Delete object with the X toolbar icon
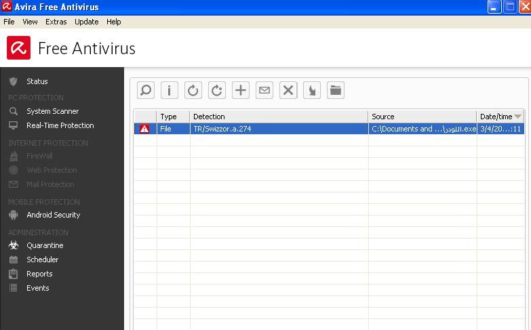This screenshot has width=531, height=330. (x=288, y=90)
